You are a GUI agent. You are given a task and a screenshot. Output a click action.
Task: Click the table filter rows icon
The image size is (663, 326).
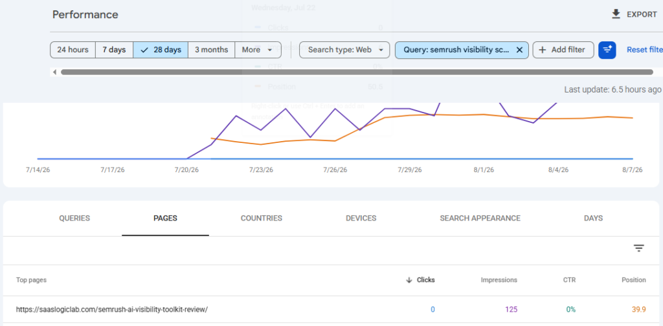pyautogui.click(x=638, y=248)
